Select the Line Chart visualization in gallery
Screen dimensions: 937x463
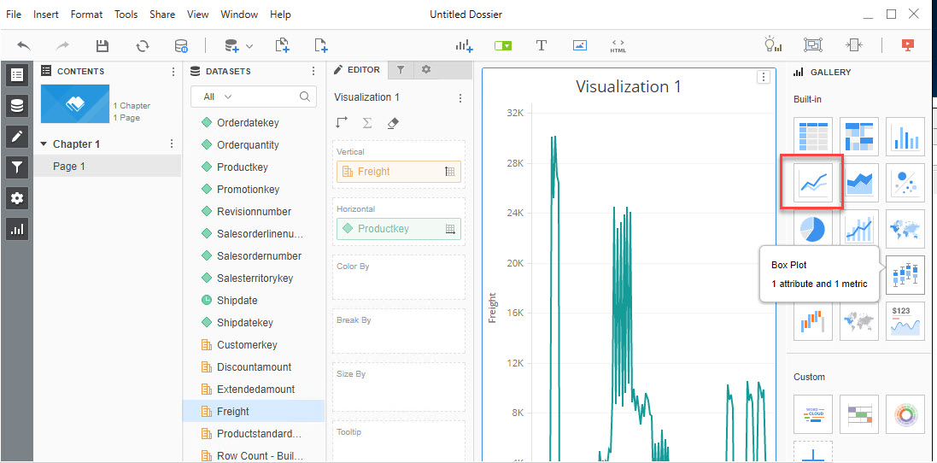[x=812, y=182]
